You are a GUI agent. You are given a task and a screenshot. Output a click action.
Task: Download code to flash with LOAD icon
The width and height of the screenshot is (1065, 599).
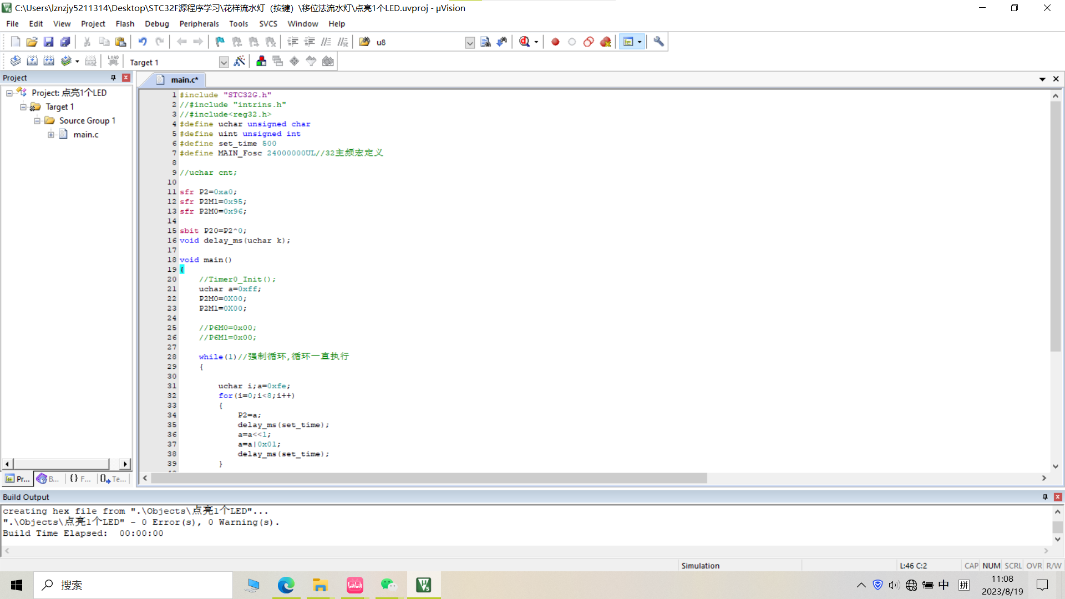tap(113, 61)
